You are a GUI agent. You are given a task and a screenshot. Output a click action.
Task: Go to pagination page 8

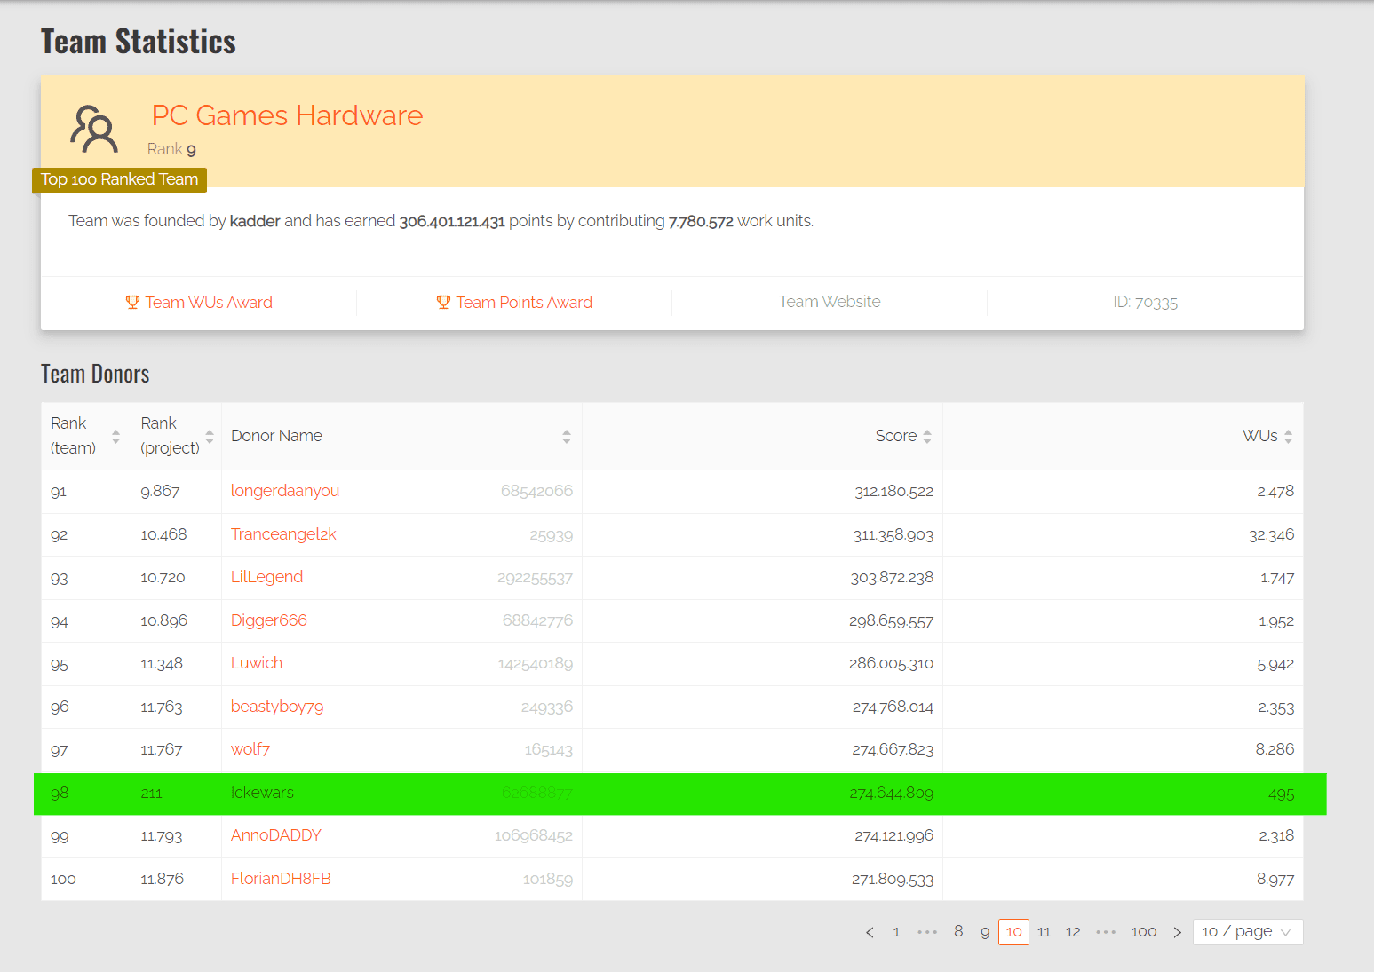click(x=958, y=932)
